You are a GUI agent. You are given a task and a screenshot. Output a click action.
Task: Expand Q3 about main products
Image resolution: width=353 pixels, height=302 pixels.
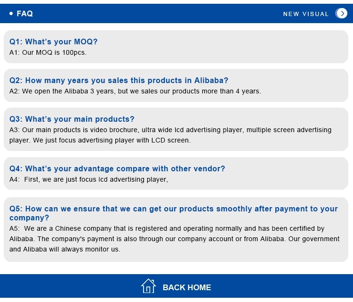point(72,119)
